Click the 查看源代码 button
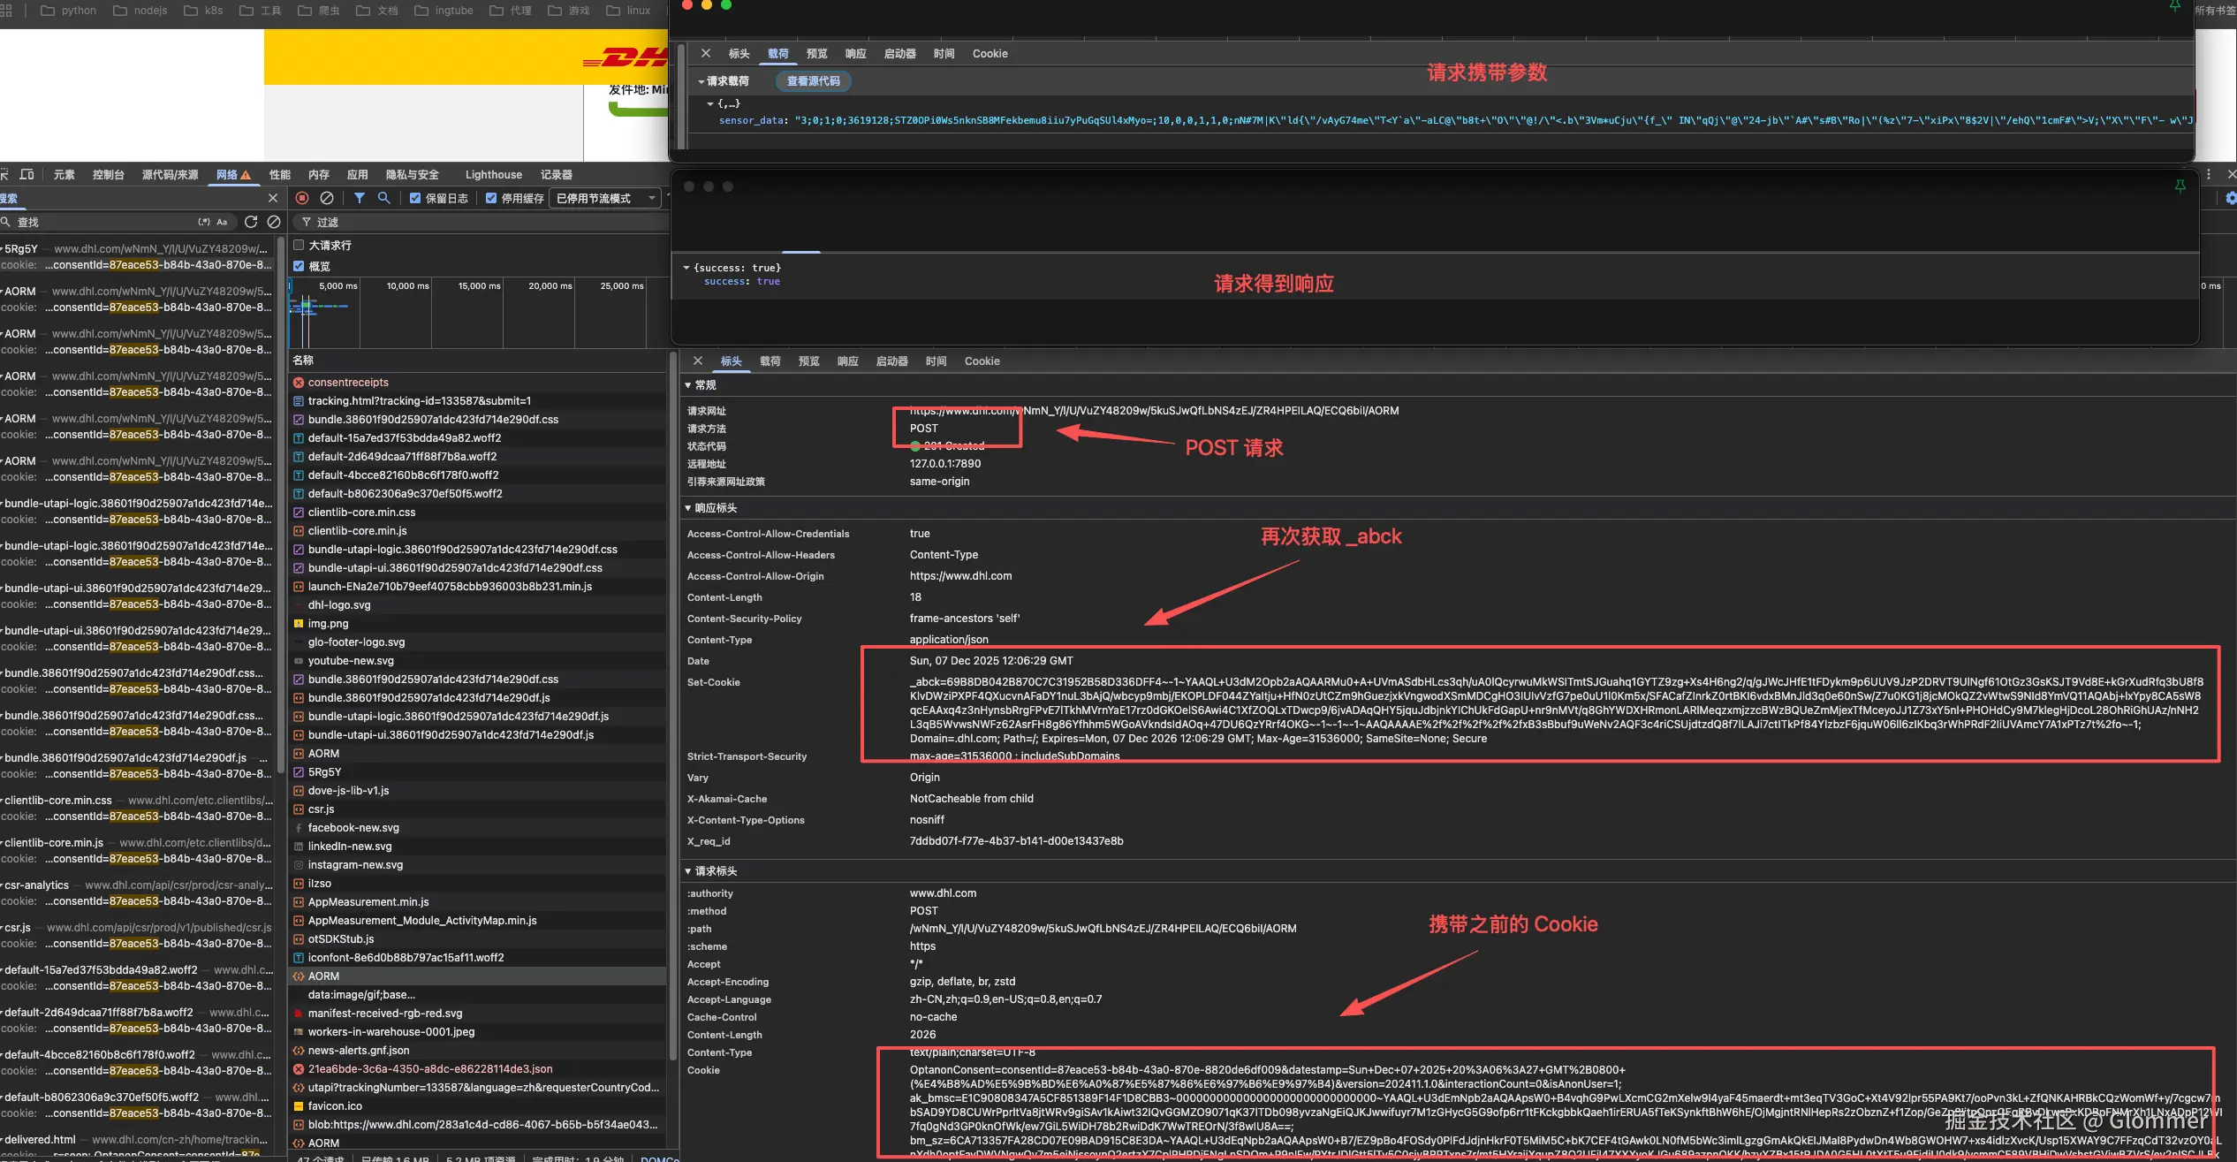 pyautogui.click(x=813, y=81)
